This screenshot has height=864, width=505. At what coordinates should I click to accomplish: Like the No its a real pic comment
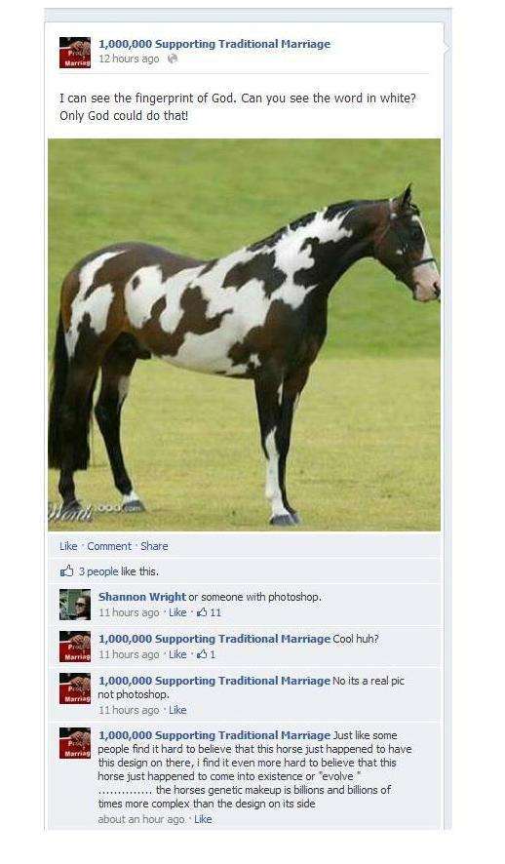tap(177, 710)
